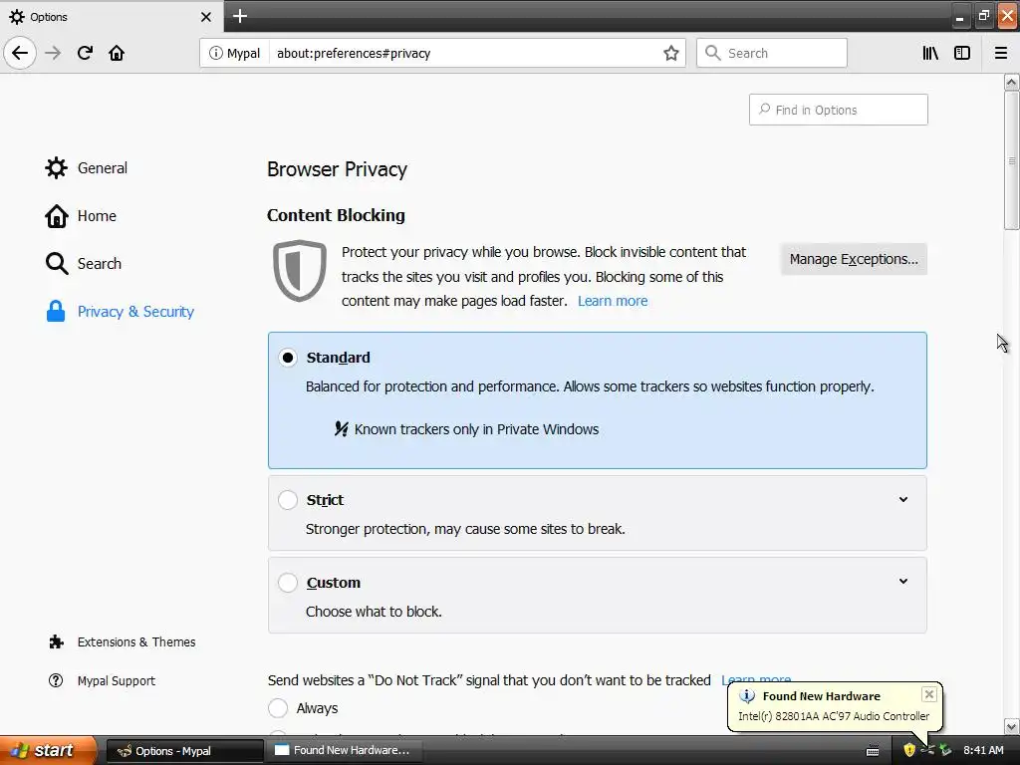Toggle the sidebar view icon
Viewport: 1020px width, 765px height.
click(x=962, y=53)
